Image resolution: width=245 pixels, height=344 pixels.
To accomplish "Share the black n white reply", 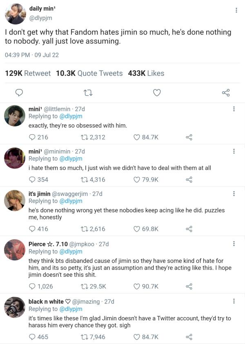I will [189, 337].
